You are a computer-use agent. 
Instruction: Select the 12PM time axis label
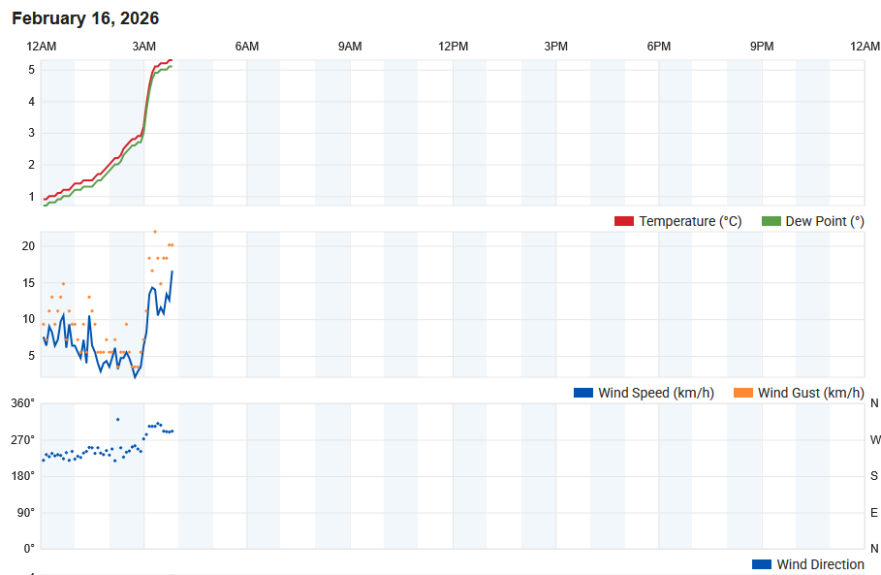453,47
